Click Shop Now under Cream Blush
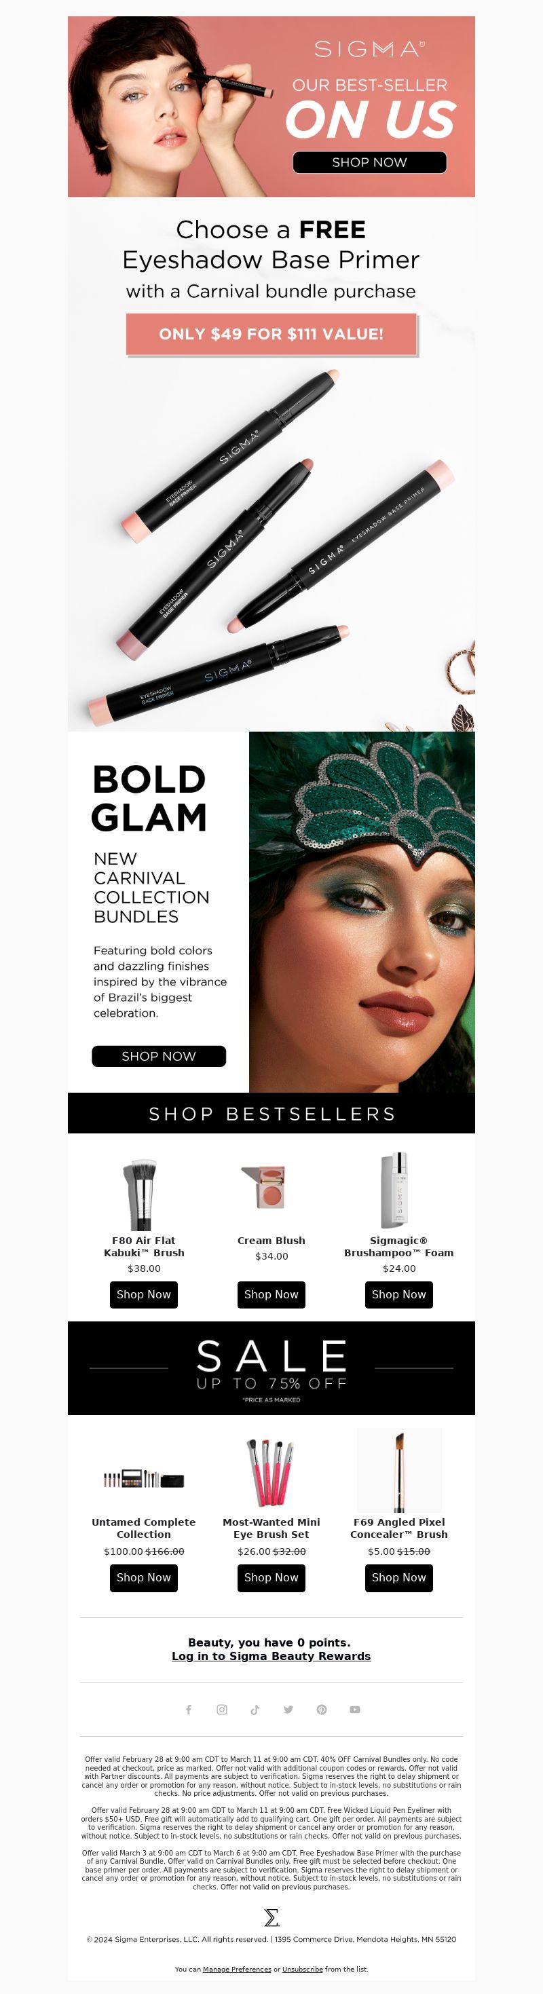This screenshot has width=543, height=1994. (271, 1294)
